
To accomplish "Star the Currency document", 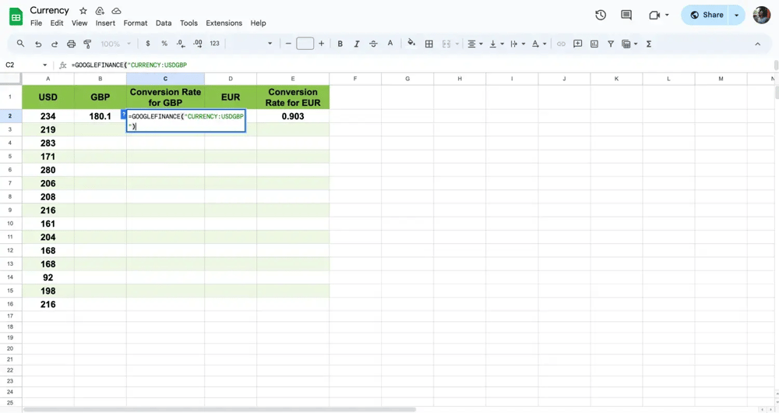I will [x=83, y=11].
